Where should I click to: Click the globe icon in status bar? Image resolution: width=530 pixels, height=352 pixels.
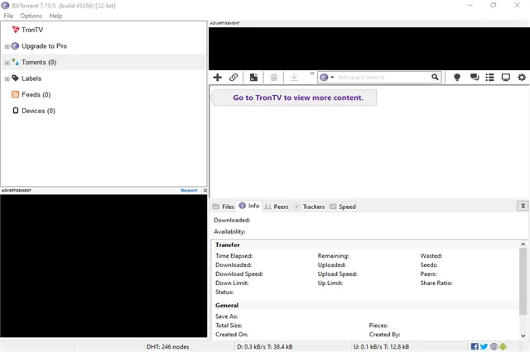(x=494, y=346)
